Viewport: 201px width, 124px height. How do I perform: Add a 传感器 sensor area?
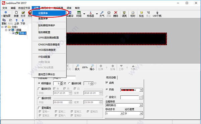(x=90, y=14)
